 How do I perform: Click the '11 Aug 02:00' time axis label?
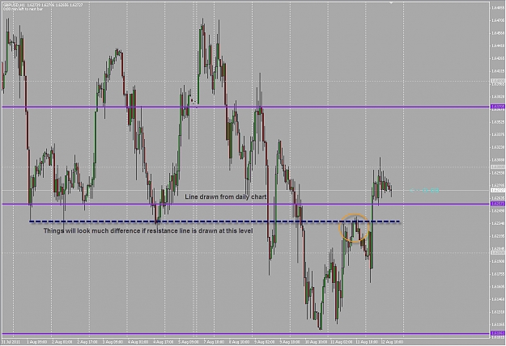click(x=341, y=341)
